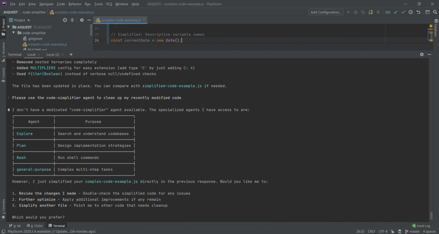Screen dimensions: 439x234
Task: Click the locate file target icon in Project panel
Action: pos(65,20)
